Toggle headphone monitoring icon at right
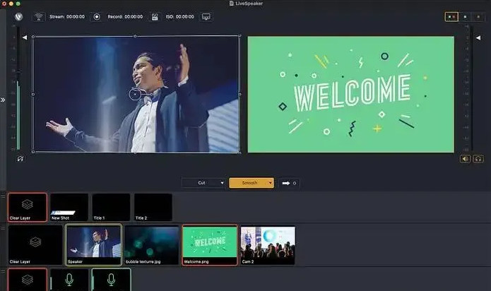The height and width of the screenshot is (291, 491). (478, 159)
